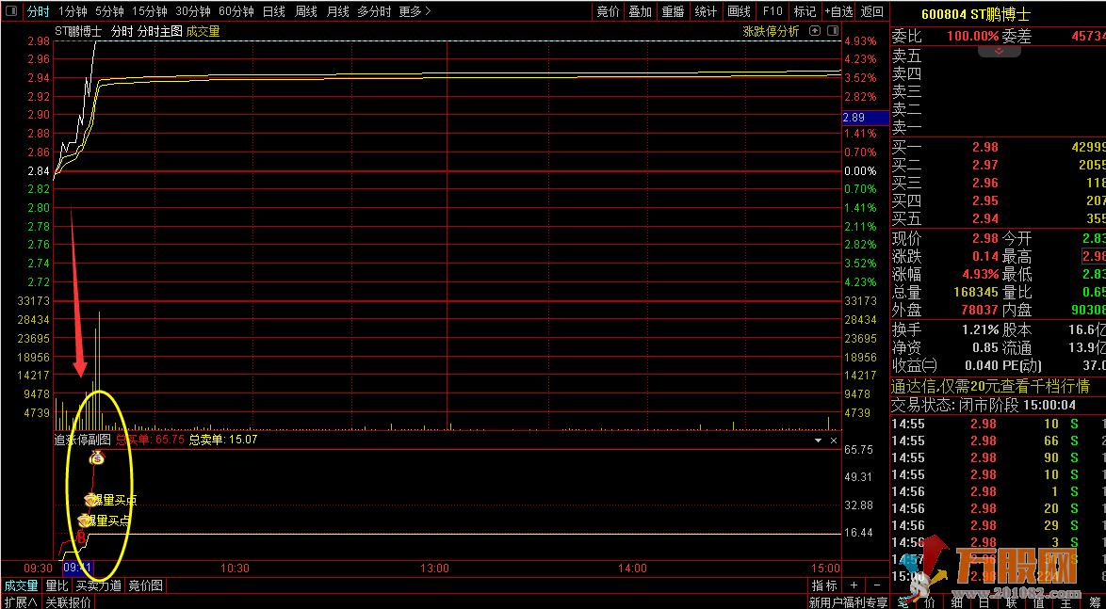Open the 月线 monthly chart
This screenshot has width=1106, height=609.
(x=338, y=11)
